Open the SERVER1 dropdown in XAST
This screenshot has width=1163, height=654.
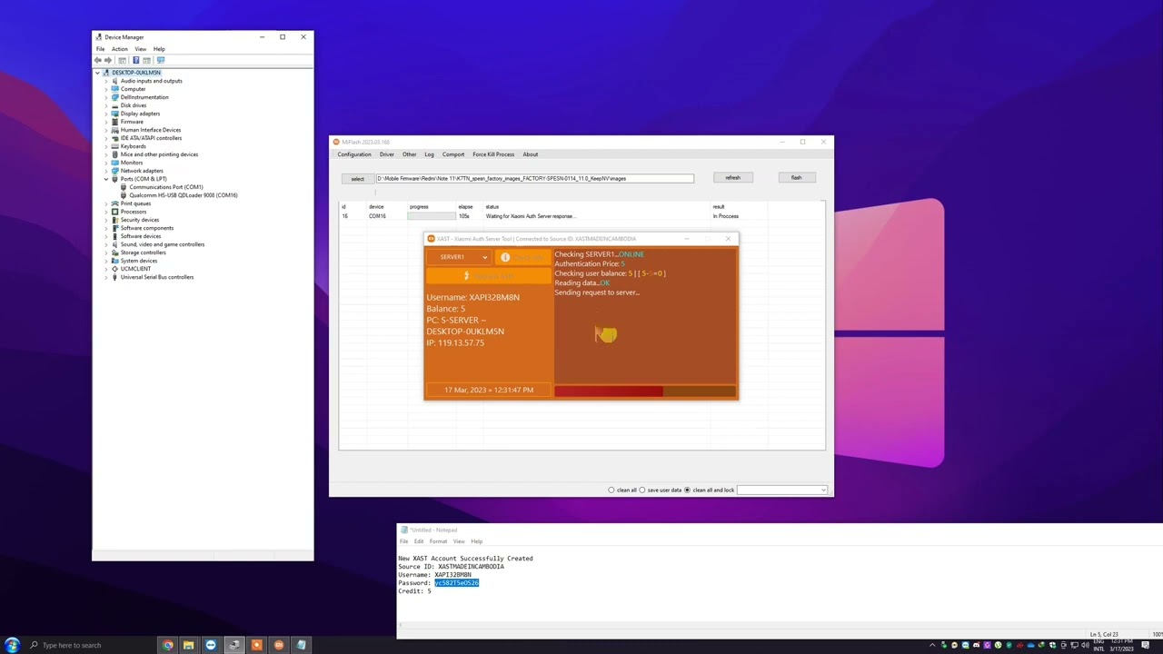pos(459,257)
